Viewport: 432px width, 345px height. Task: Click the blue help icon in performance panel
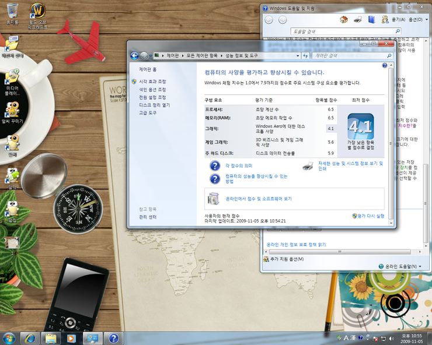tap(385, 65)
